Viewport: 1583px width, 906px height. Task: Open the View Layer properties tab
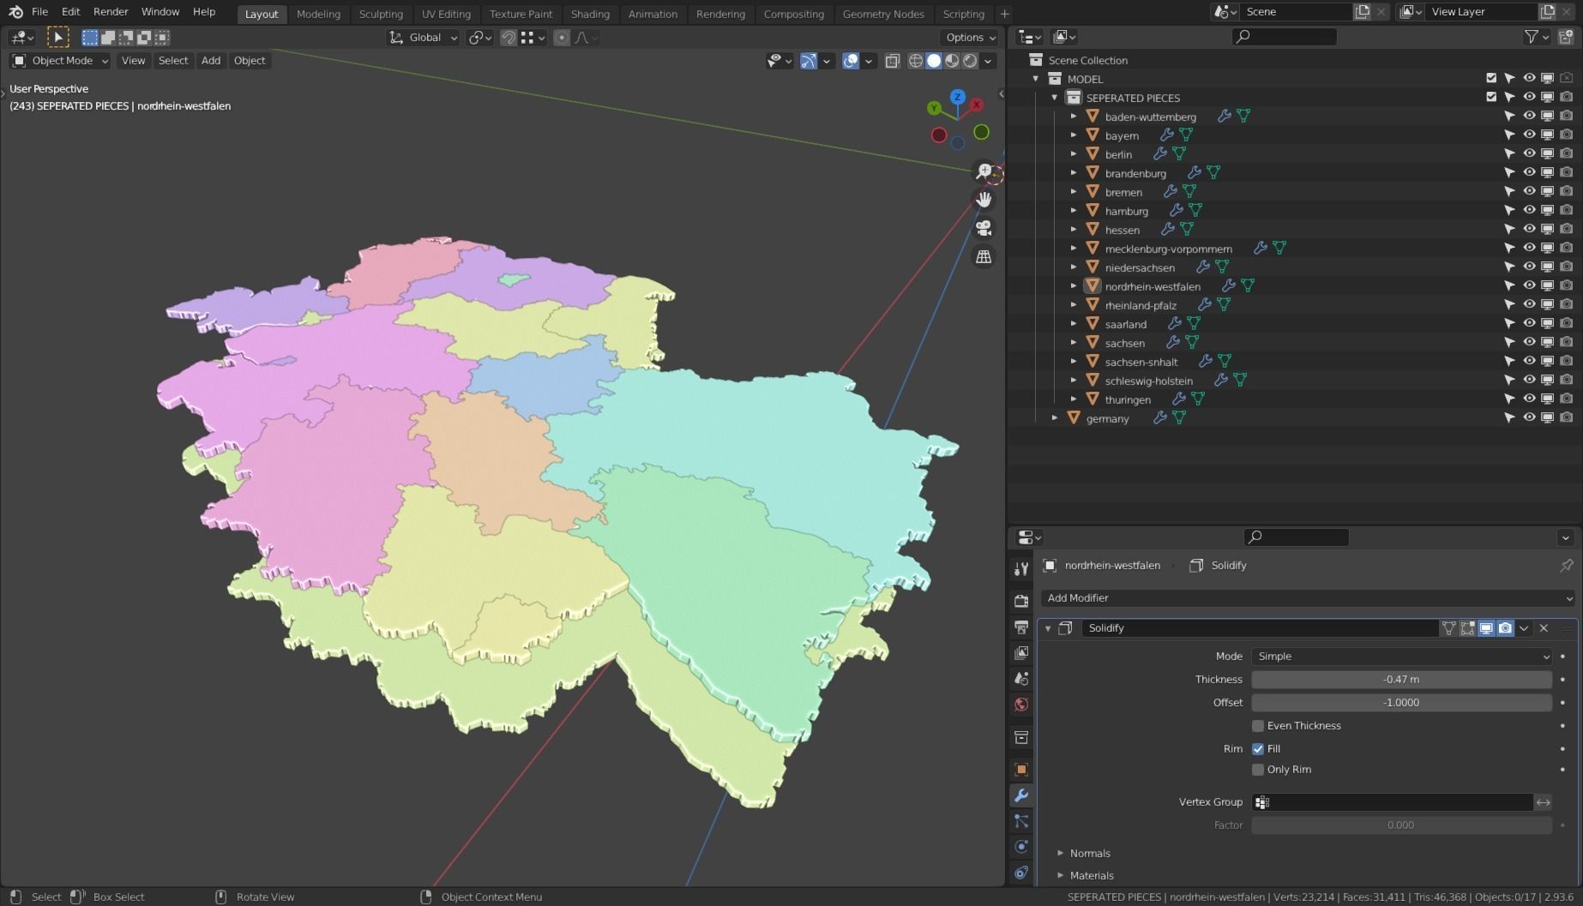1020,652
